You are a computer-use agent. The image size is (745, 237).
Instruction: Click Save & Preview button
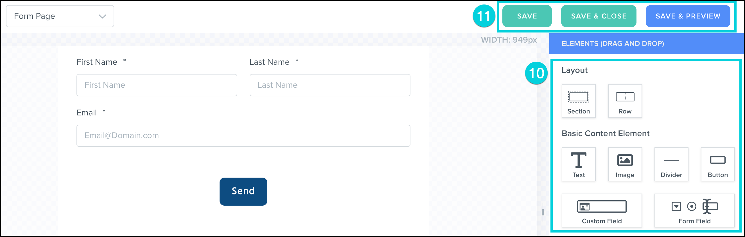pos(688,16)
